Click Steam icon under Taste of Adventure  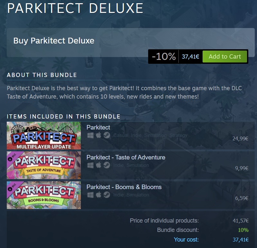click(x=107, y=165)
